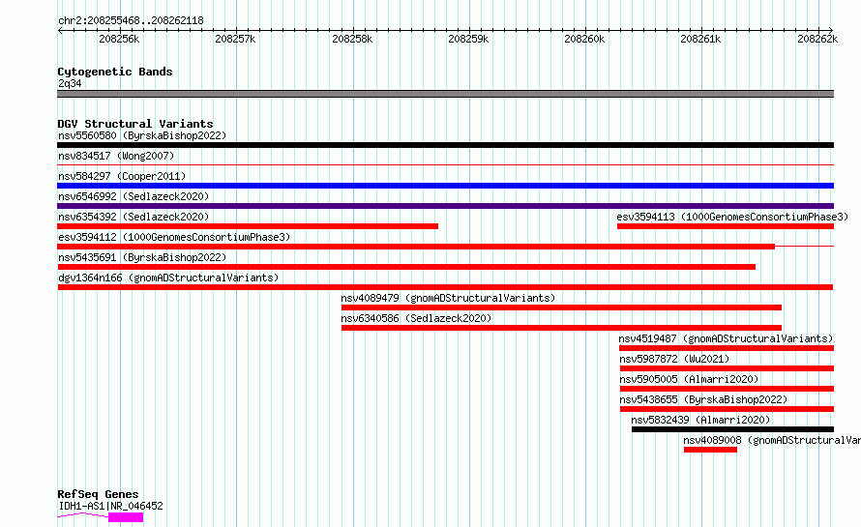
Task: Select the black nsv5832439 variant bar
Action: pyautogui.click(x=732, y=429)
